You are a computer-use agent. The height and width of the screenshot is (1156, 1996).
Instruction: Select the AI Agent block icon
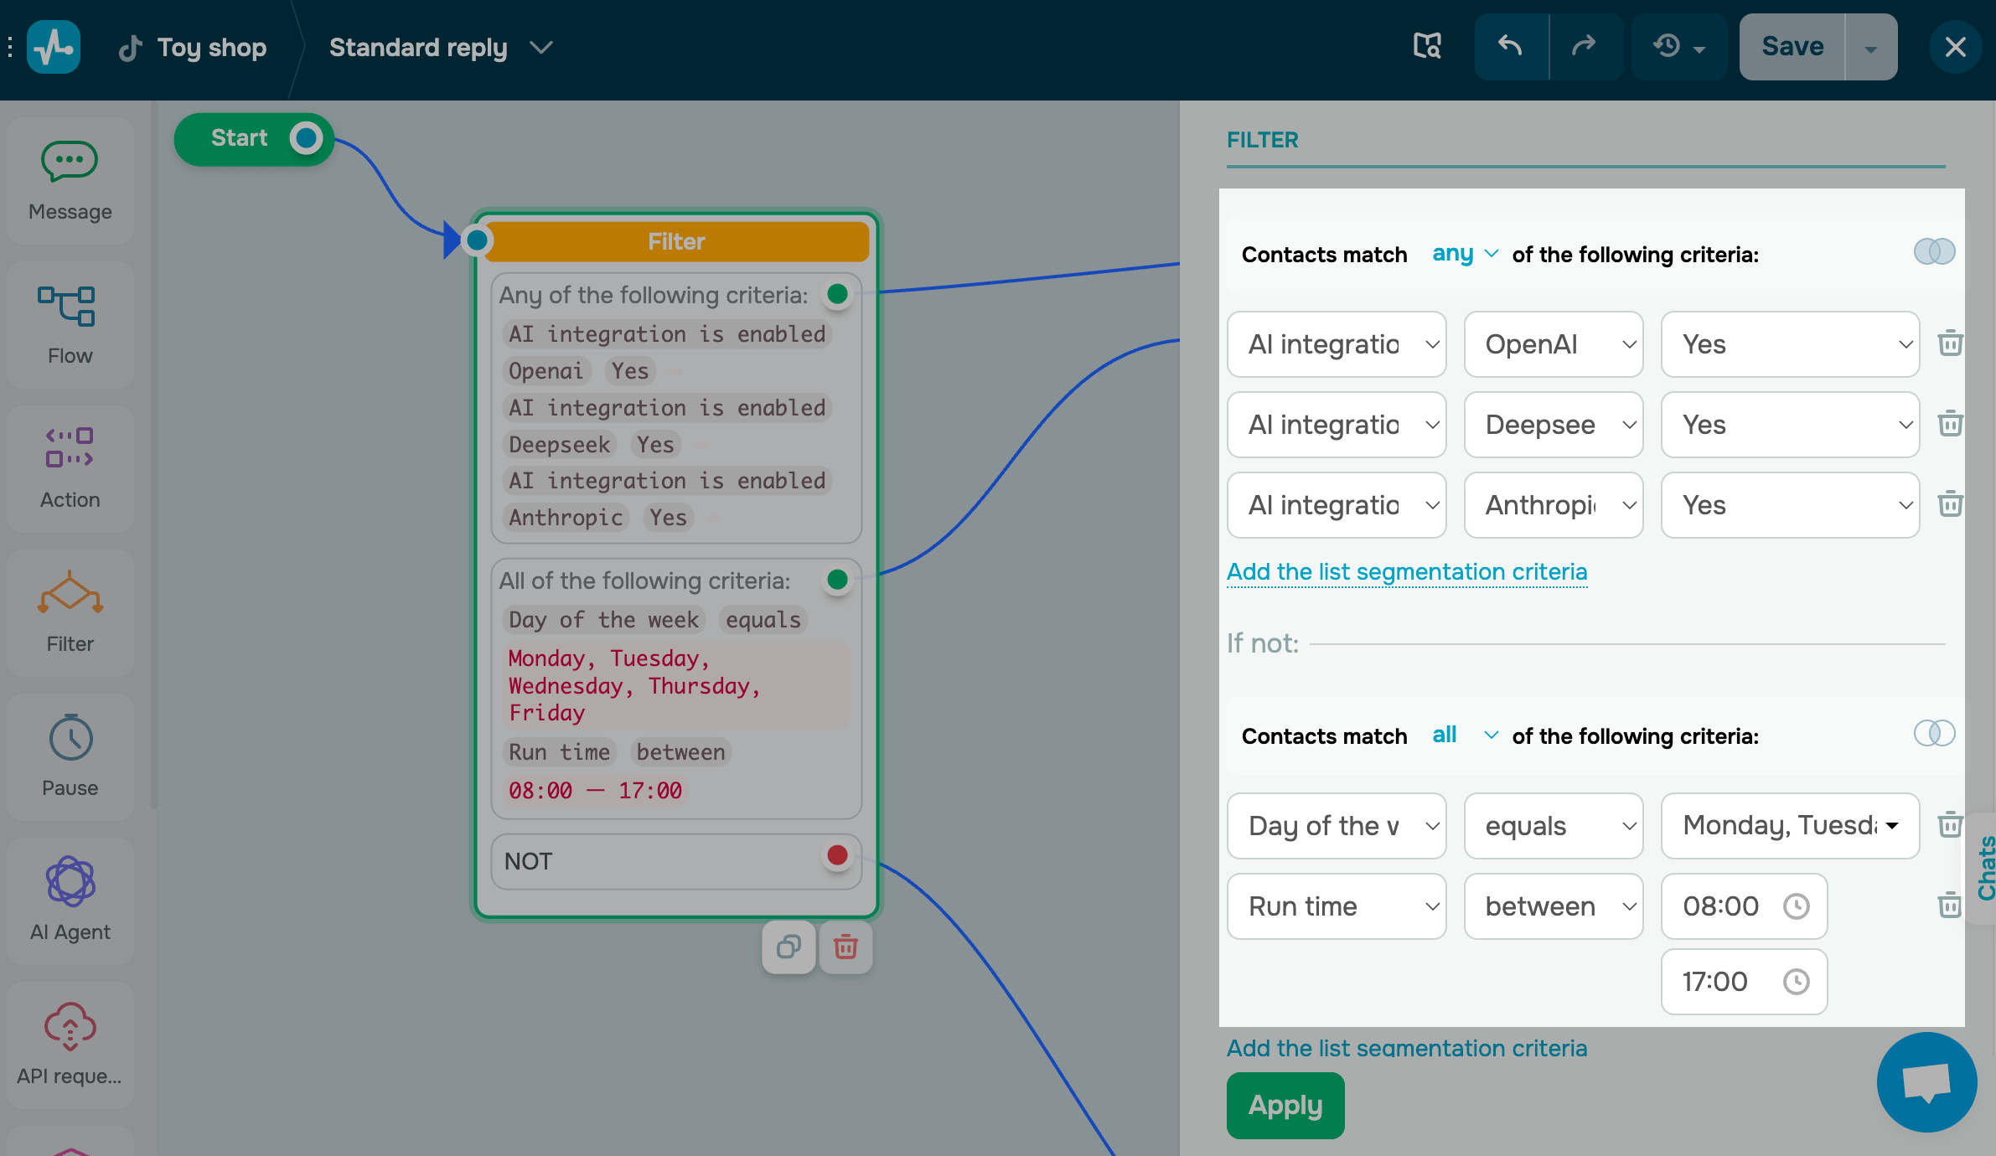pos(70,881)
